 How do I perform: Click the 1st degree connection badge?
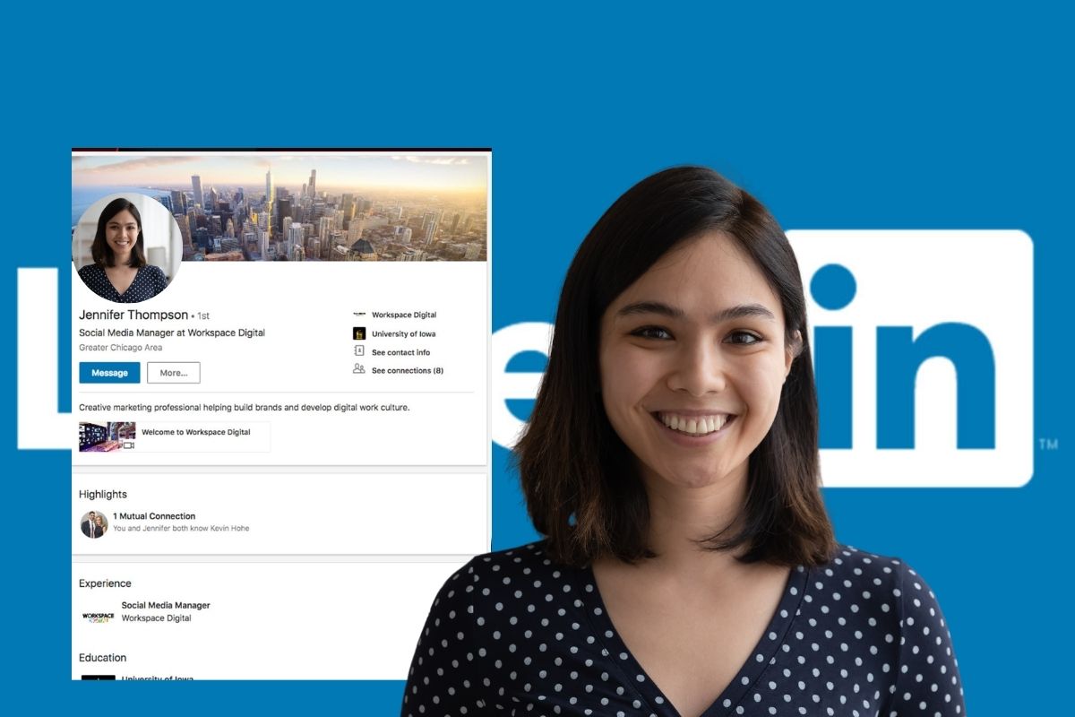tap(203, 316)
